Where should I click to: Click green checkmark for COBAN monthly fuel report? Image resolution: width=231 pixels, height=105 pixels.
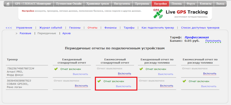[184, 81]
